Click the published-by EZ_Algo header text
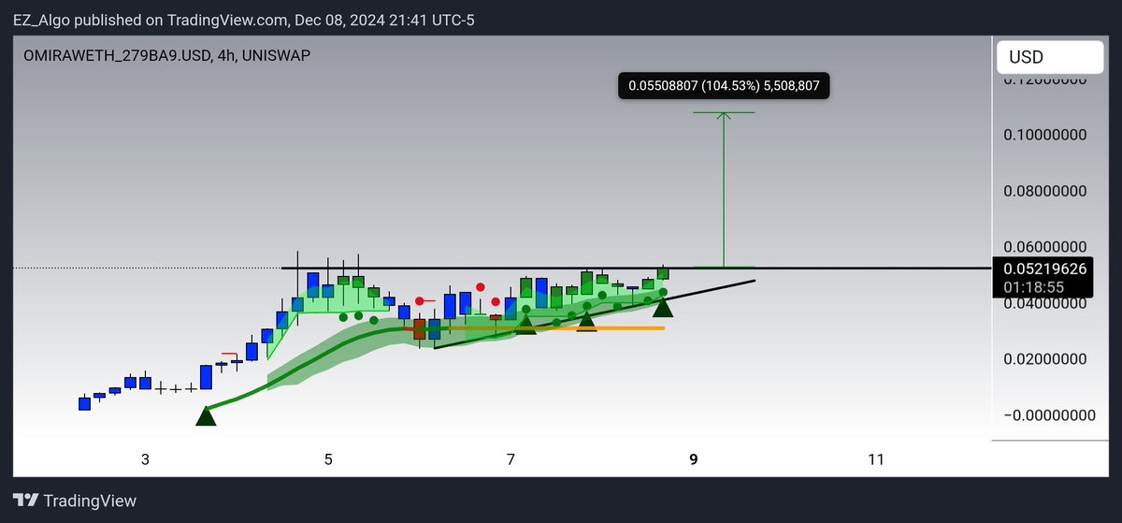1122x523 pixels. click(243, 20)
